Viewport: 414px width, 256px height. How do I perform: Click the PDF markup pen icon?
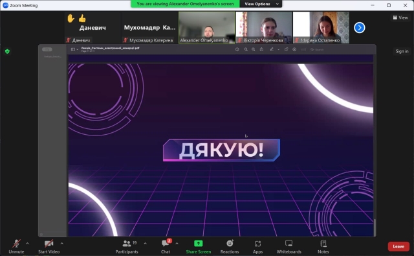(x=272, y=49)
